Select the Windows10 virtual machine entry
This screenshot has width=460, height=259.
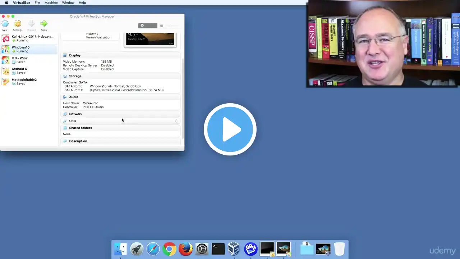(29, 49)
